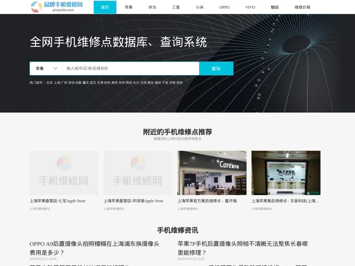Choose hot city 福州
Screen dimensions: 355x266
158,83
